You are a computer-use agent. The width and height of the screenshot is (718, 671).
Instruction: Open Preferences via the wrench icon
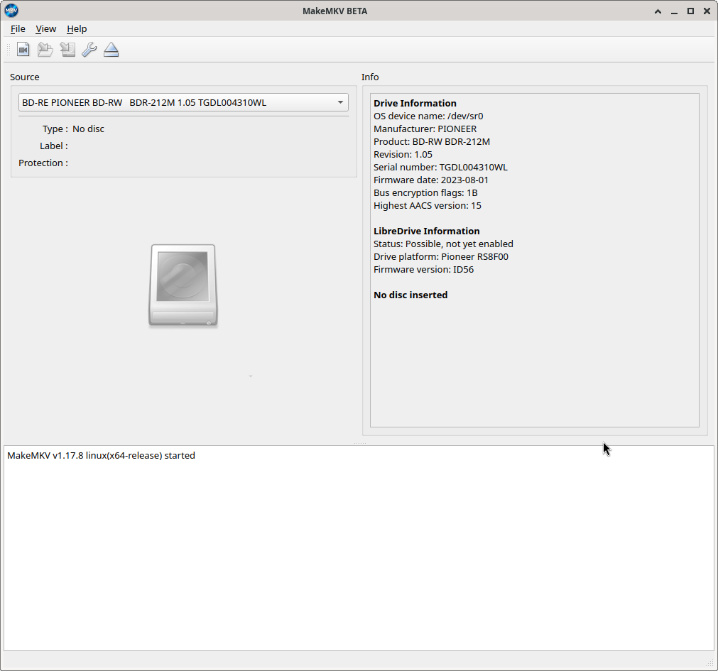[89, 50]
